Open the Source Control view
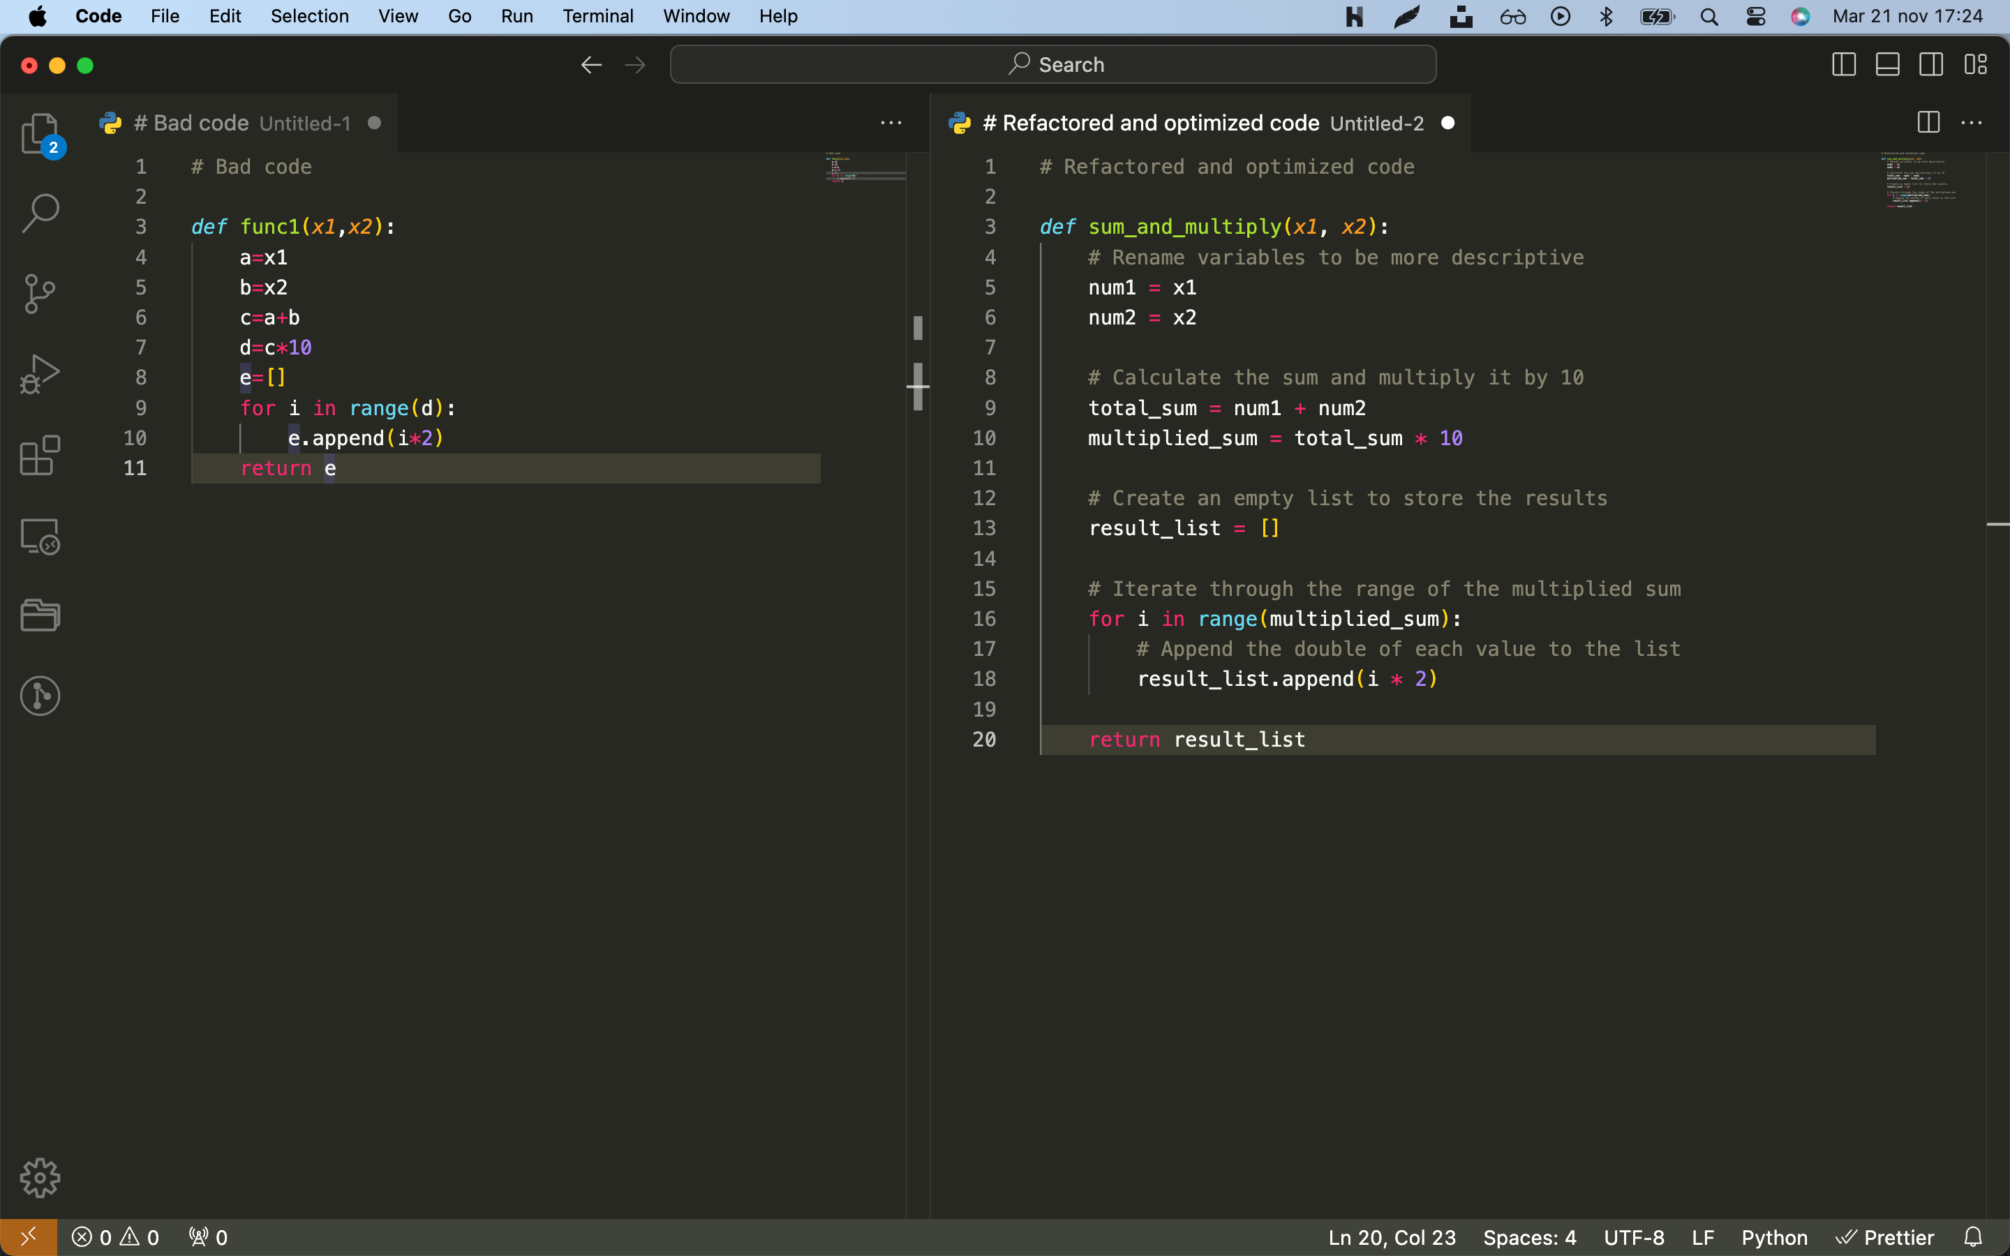This screenshot has height=1256, width=2010. 39,294
